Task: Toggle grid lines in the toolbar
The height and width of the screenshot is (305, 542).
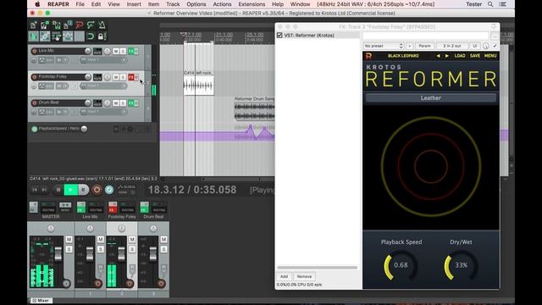Action: coord(79,36)
